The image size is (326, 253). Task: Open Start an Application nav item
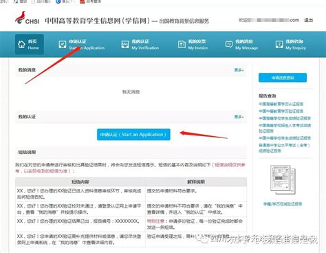pyautogui.click(x=81, y=45)
